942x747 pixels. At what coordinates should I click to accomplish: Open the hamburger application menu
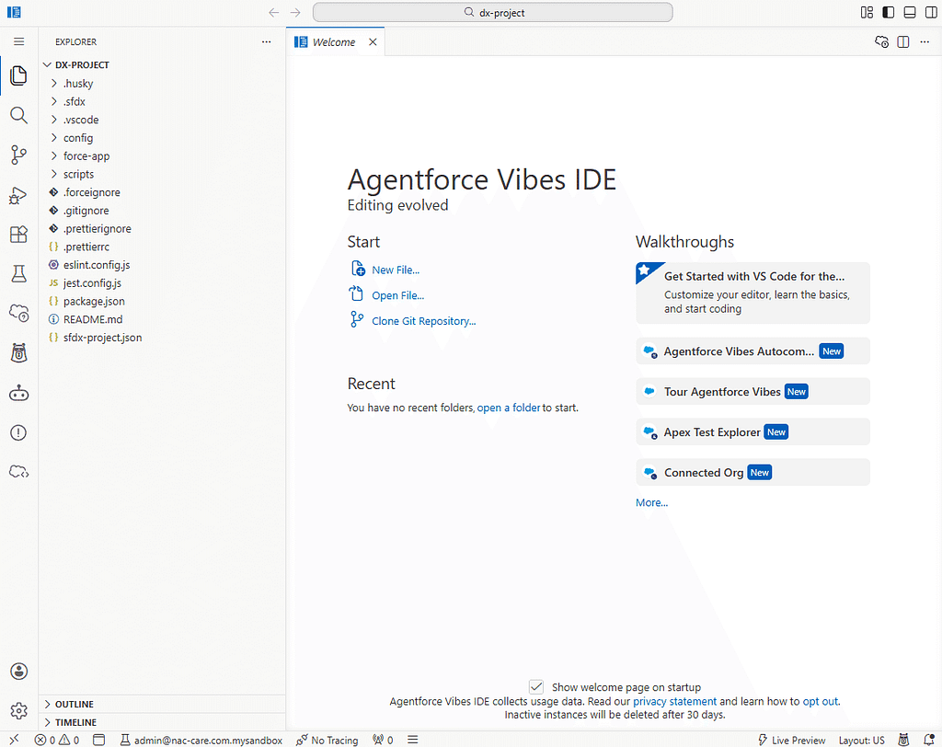tap(18, 41)
